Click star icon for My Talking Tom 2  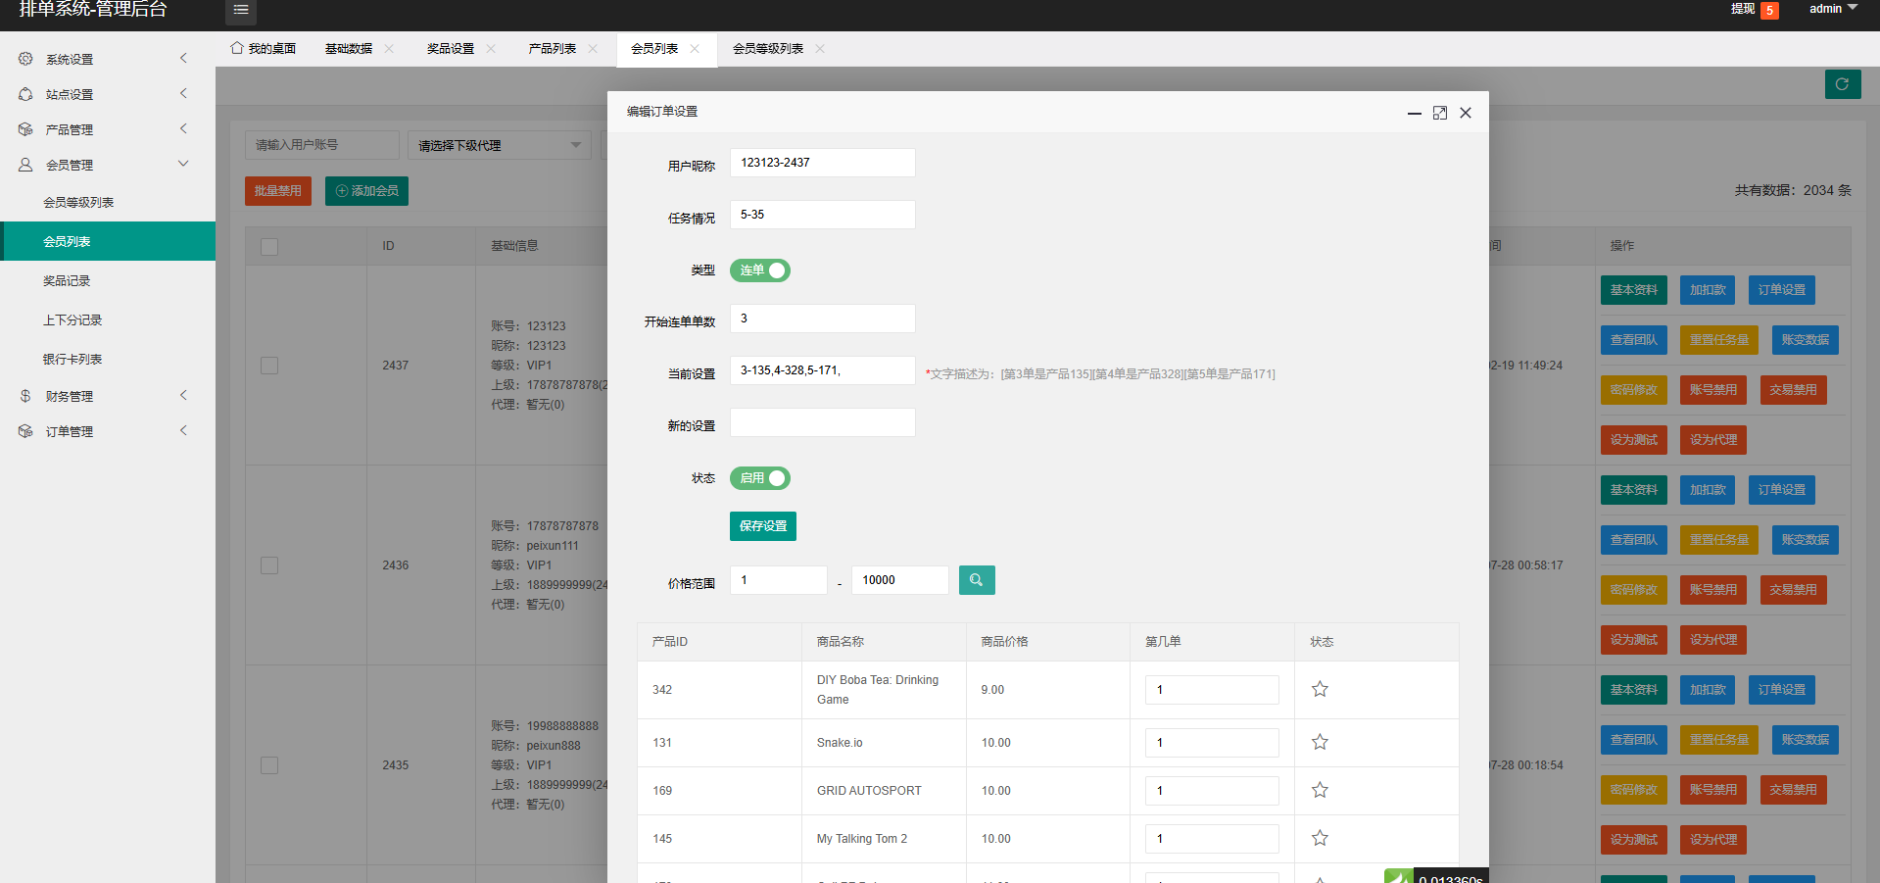tap(1320, 838)
